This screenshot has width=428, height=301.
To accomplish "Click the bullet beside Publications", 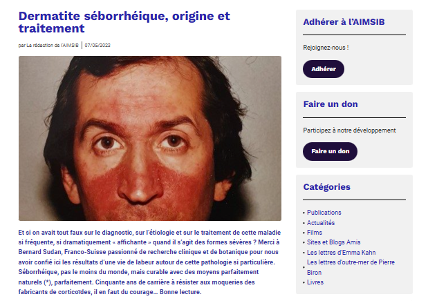I will (x=304, y=213).
